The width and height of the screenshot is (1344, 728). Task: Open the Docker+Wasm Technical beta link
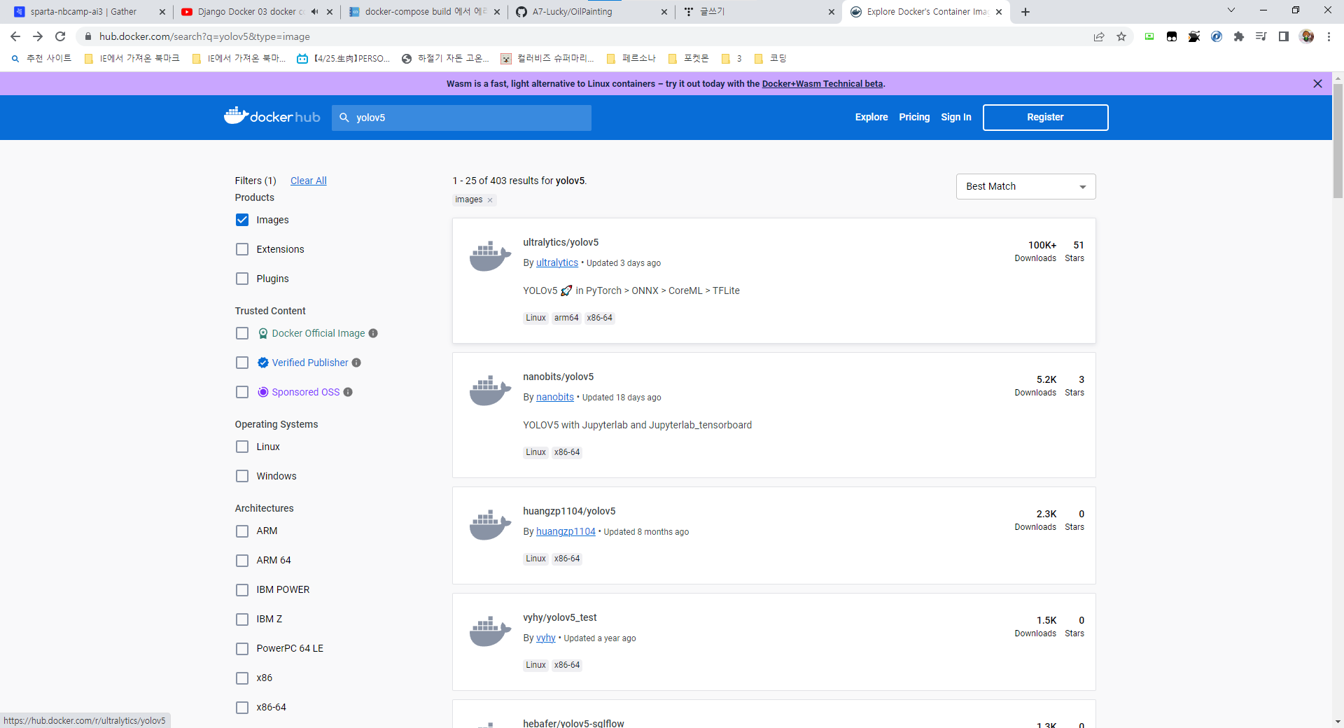point(822,83)
